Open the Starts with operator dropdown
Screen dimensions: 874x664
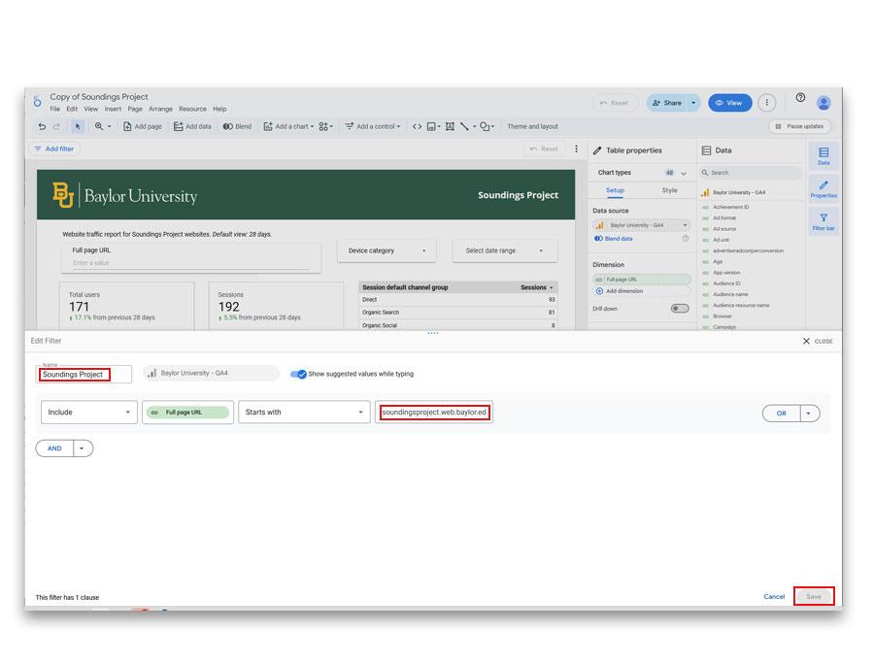(304, 413)
